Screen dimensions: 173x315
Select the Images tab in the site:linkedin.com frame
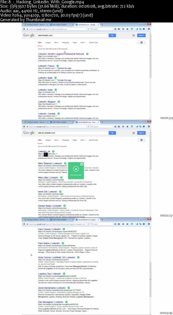pos(48,43)
